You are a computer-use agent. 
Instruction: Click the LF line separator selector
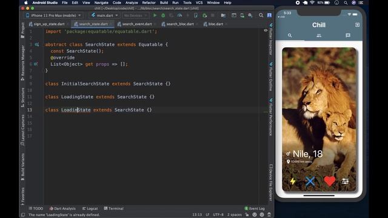207,214
